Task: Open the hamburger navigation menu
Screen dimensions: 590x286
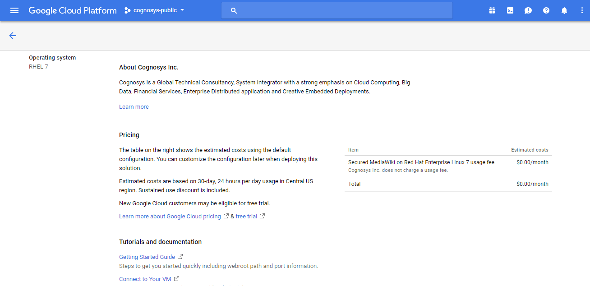Action: [14, 10]
